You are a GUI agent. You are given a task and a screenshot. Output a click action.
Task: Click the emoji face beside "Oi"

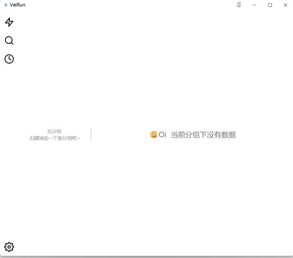153,135
